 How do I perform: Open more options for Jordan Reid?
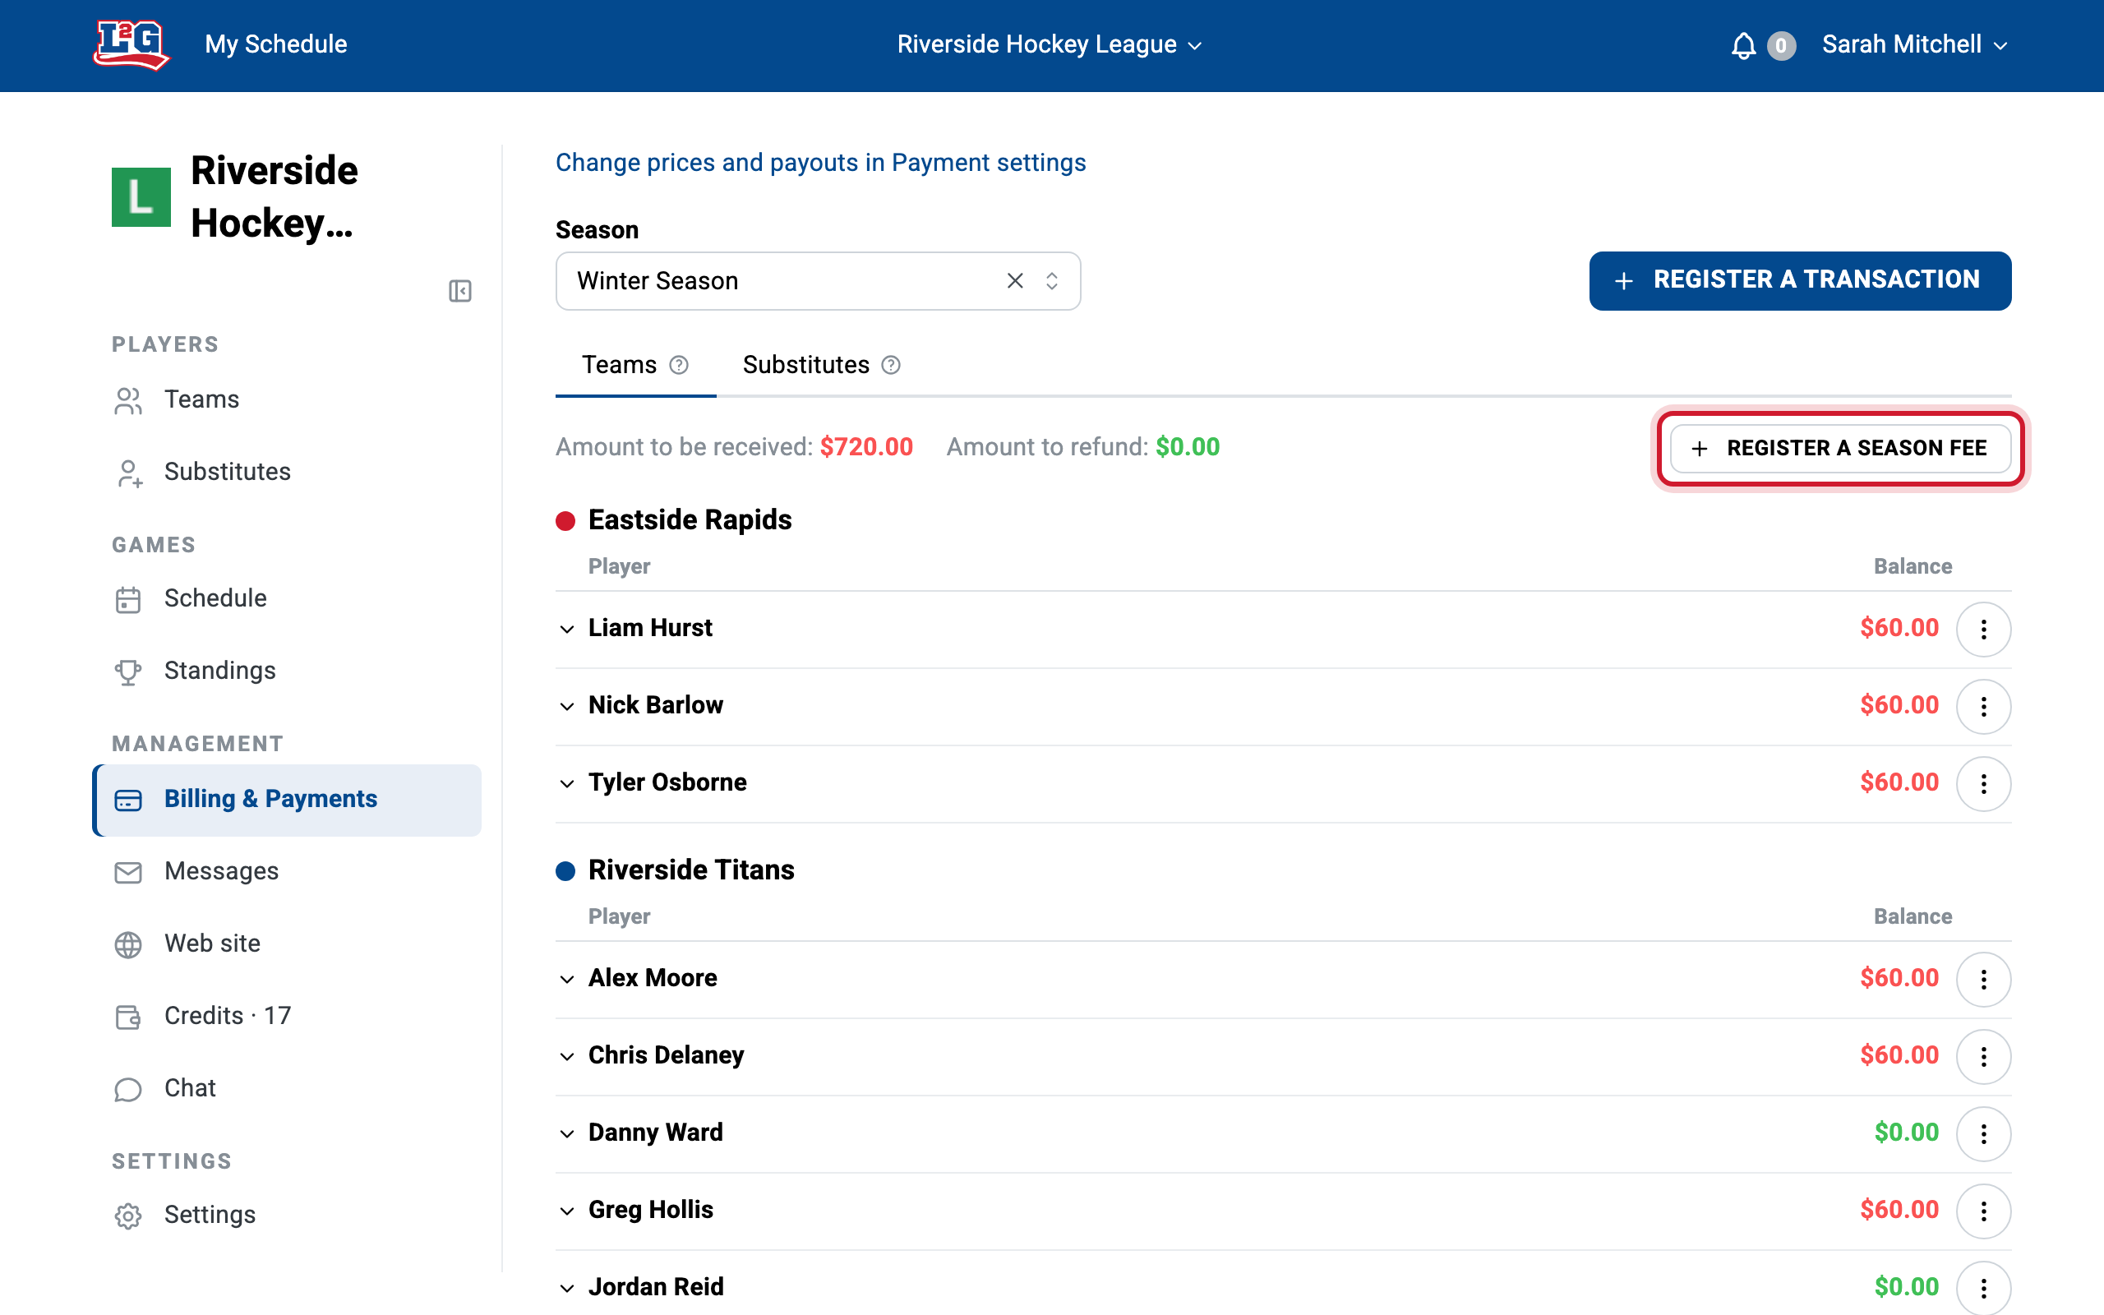click(x=1983, y=1288)
